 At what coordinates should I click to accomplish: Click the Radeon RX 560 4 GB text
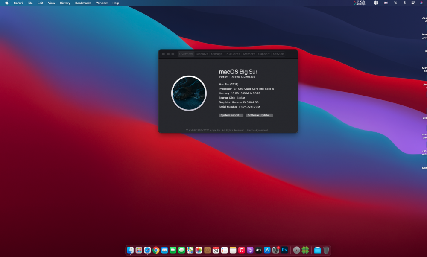click(x=246, y=102)
